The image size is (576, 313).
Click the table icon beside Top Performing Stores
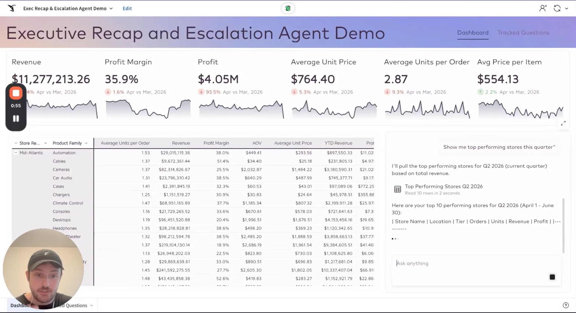point(398,189)
